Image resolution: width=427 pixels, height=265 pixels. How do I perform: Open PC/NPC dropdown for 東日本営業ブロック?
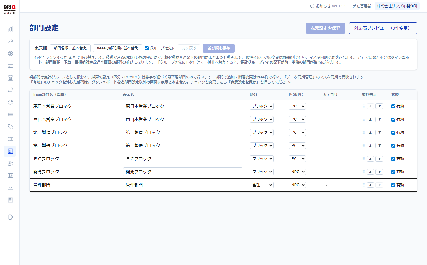[x=297, y=106]
